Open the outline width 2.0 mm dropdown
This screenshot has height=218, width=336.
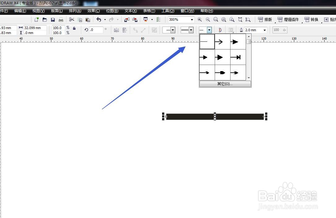pos(265,30)
